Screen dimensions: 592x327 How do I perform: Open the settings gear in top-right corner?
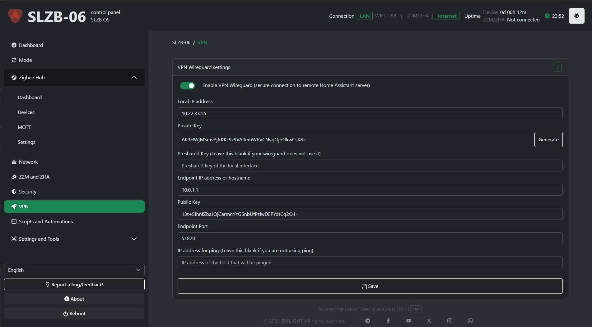coord(576,16)
